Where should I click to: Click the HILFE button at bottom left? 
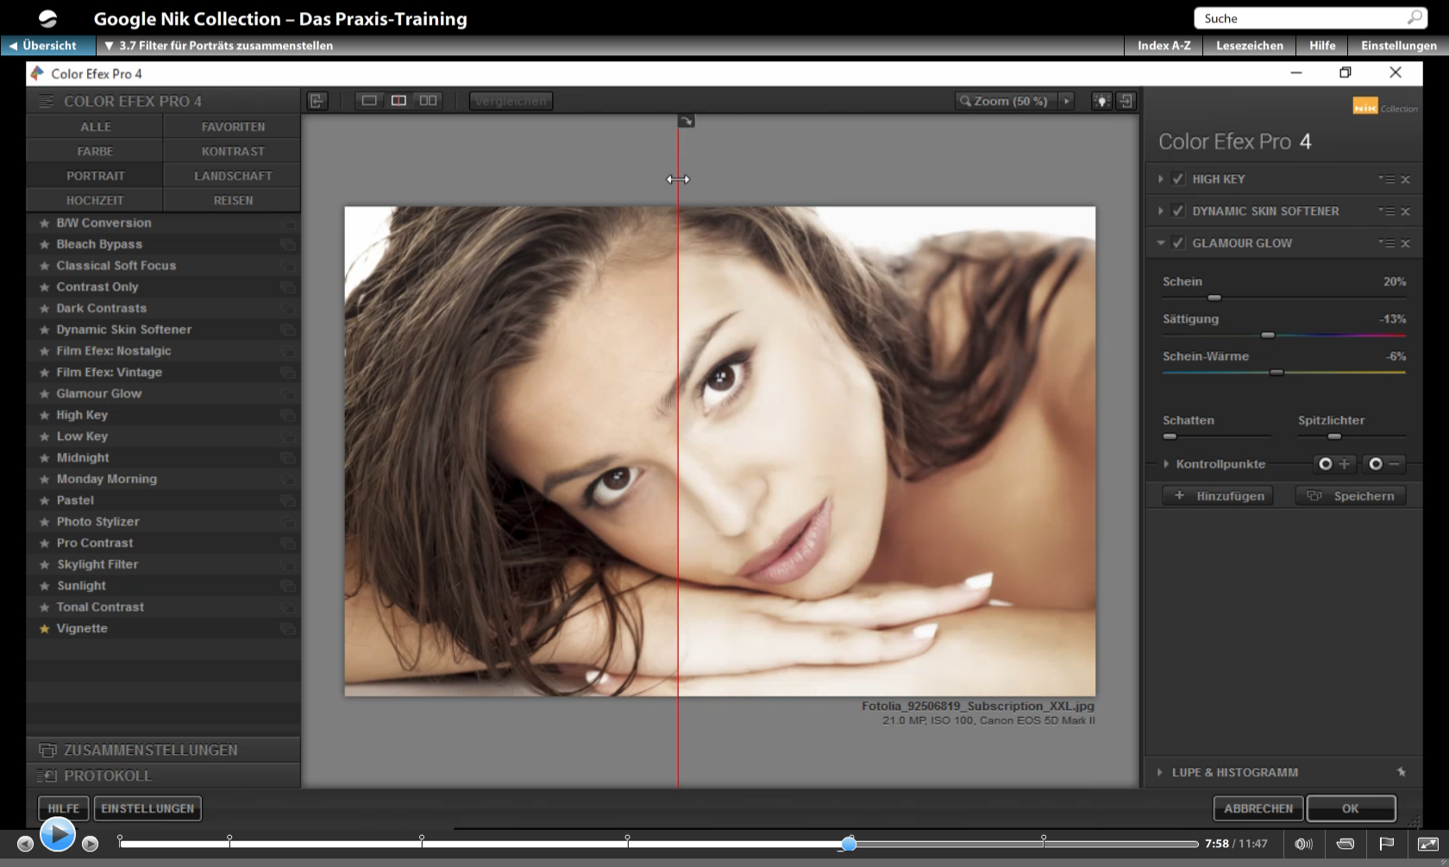tap(63, 808)
